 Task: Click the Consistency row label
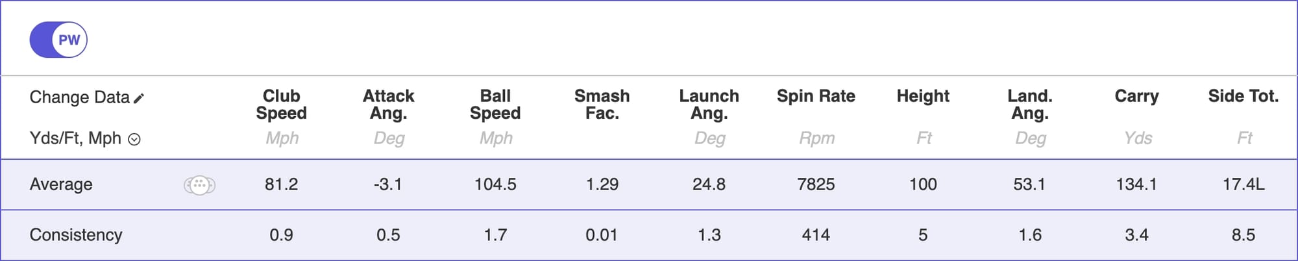tap(76, 234)
